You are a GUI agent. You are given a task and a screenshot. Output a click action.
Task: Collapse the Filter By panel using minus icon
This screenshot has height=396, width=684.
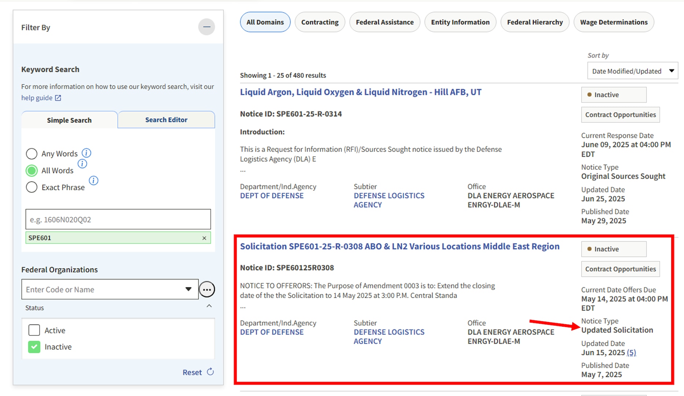(x=206, y=27)
